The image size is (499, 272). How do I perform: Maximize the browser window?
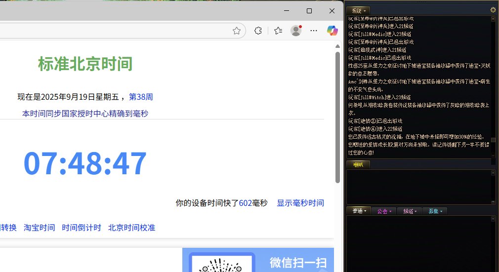309,11
